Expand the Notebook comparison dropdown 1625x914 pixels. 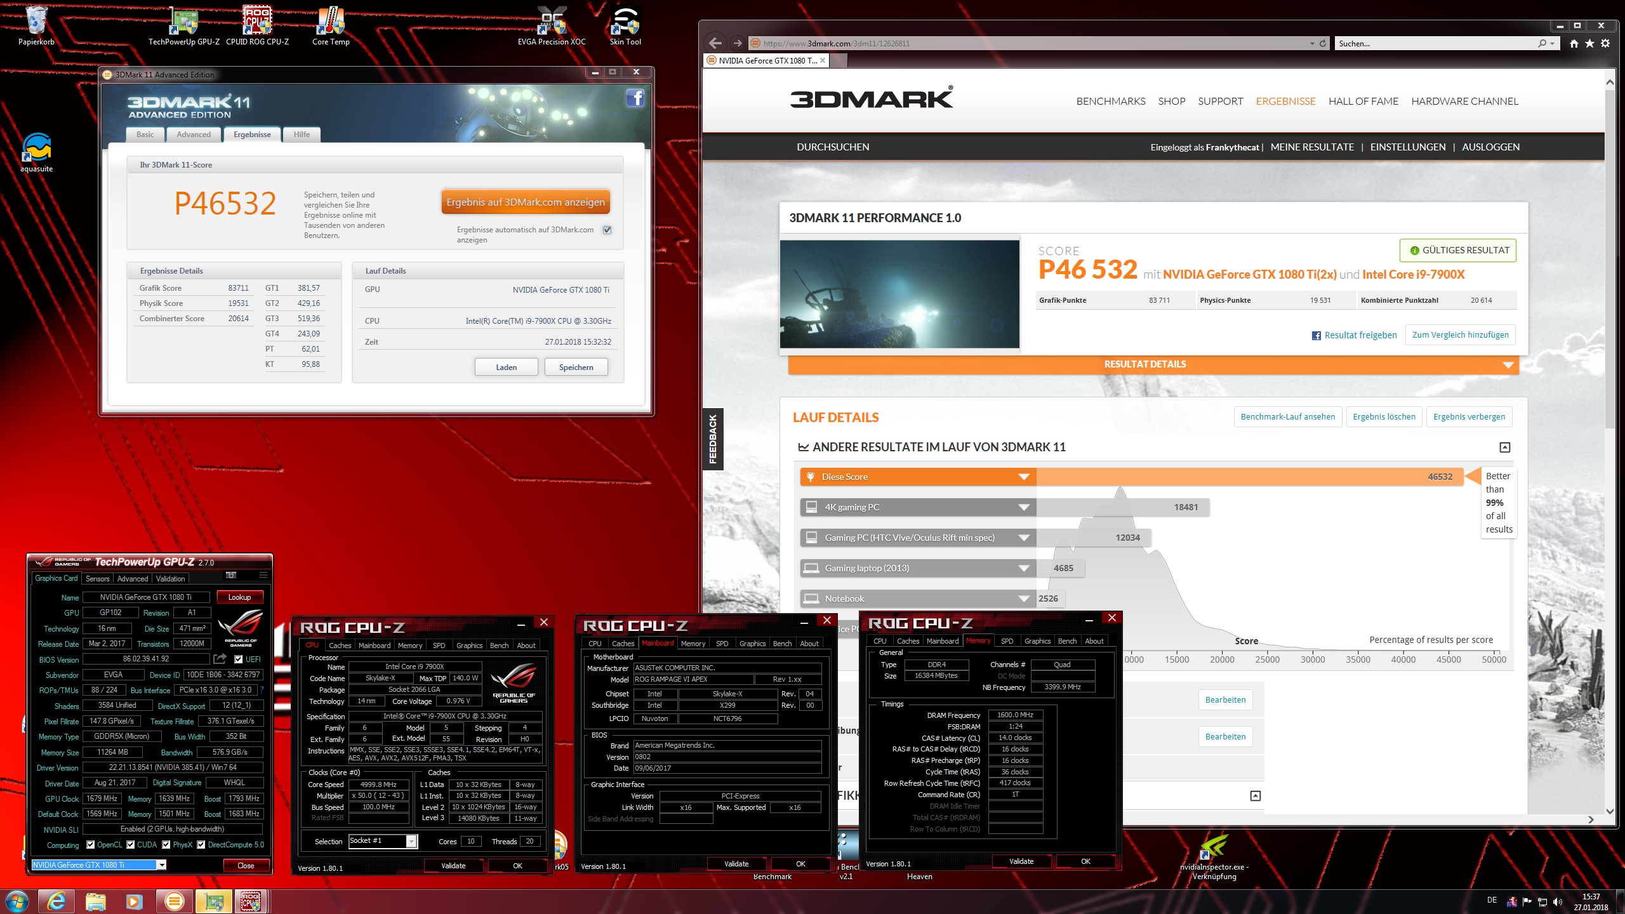(1023, 599)
